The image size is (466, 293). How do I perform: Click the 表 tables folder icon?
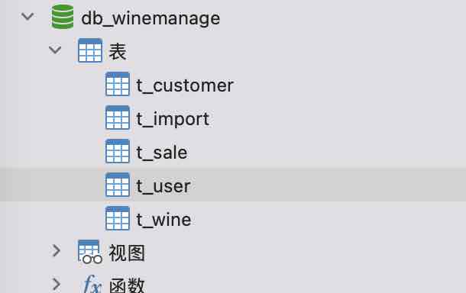click(90, 50)
